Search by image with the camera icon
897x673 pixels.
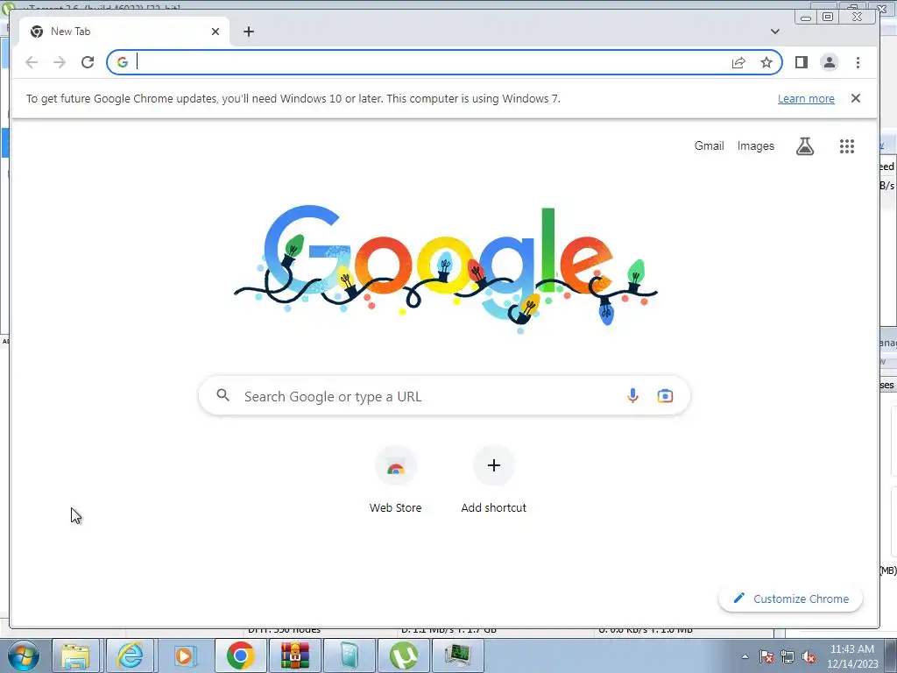click(666, 396)
